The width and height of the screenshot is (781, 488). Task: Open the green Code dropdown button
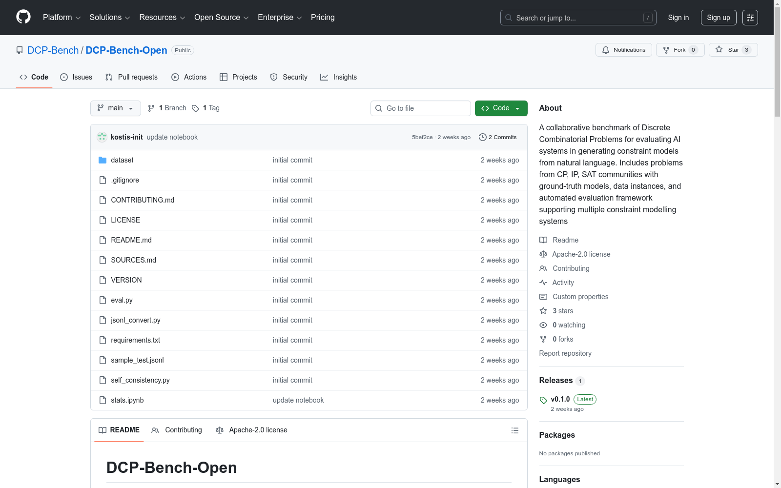click(x=501, y=108)
